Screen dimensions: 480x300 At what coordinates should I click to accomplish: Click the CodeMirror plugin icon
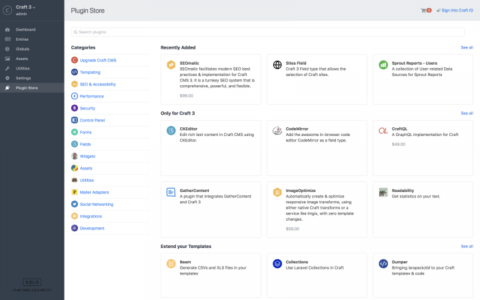click(x=277, y=131)
